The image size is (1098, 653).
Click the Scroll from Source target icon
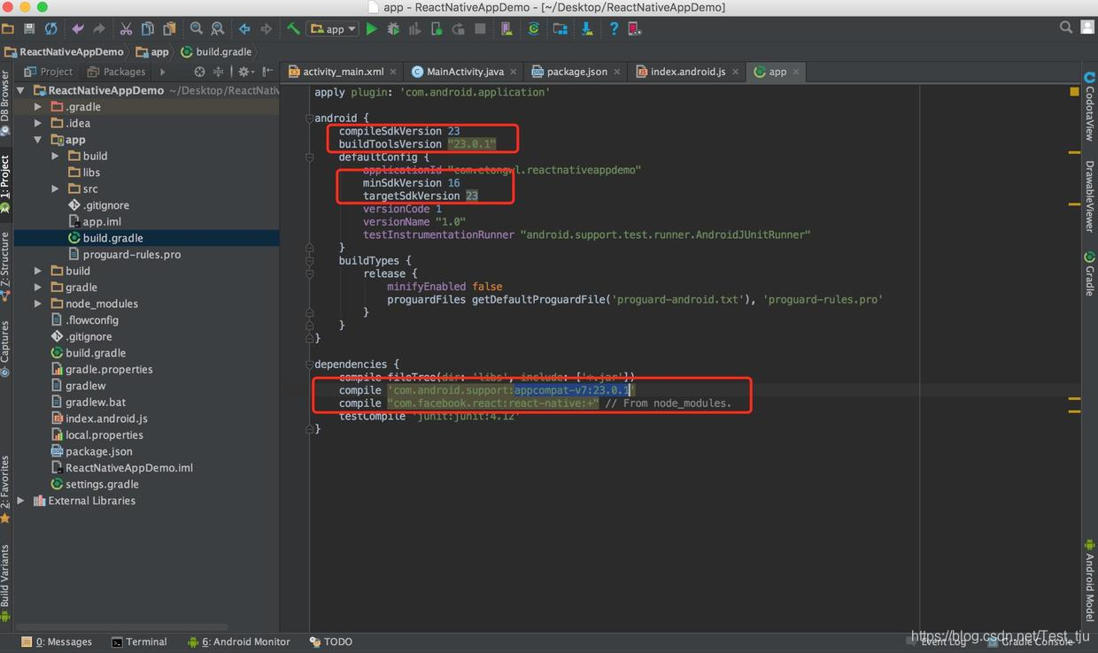199,72
